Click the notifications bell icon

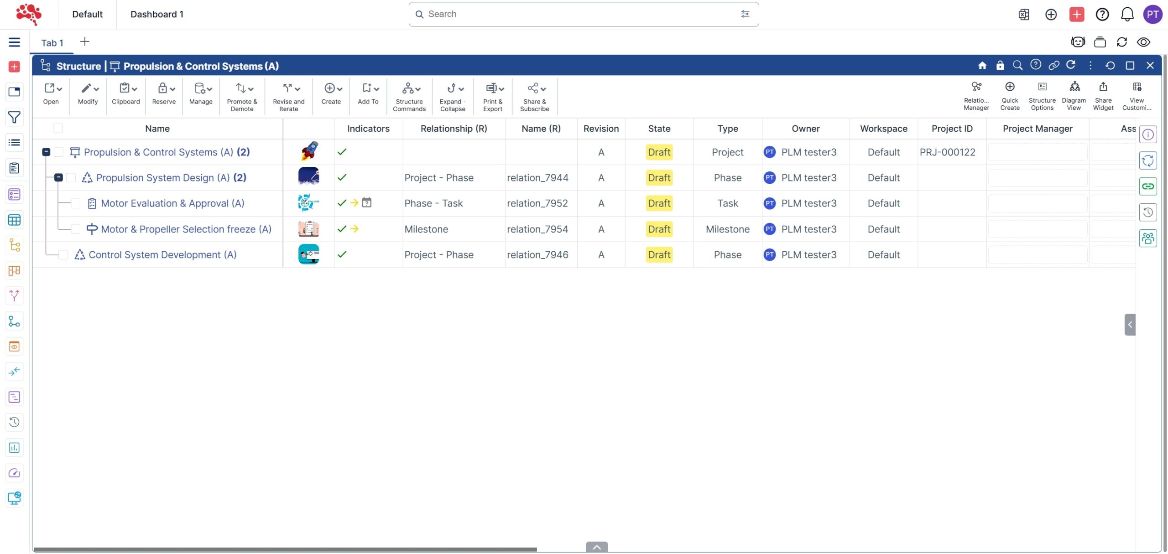click(x=1126, y=15)
